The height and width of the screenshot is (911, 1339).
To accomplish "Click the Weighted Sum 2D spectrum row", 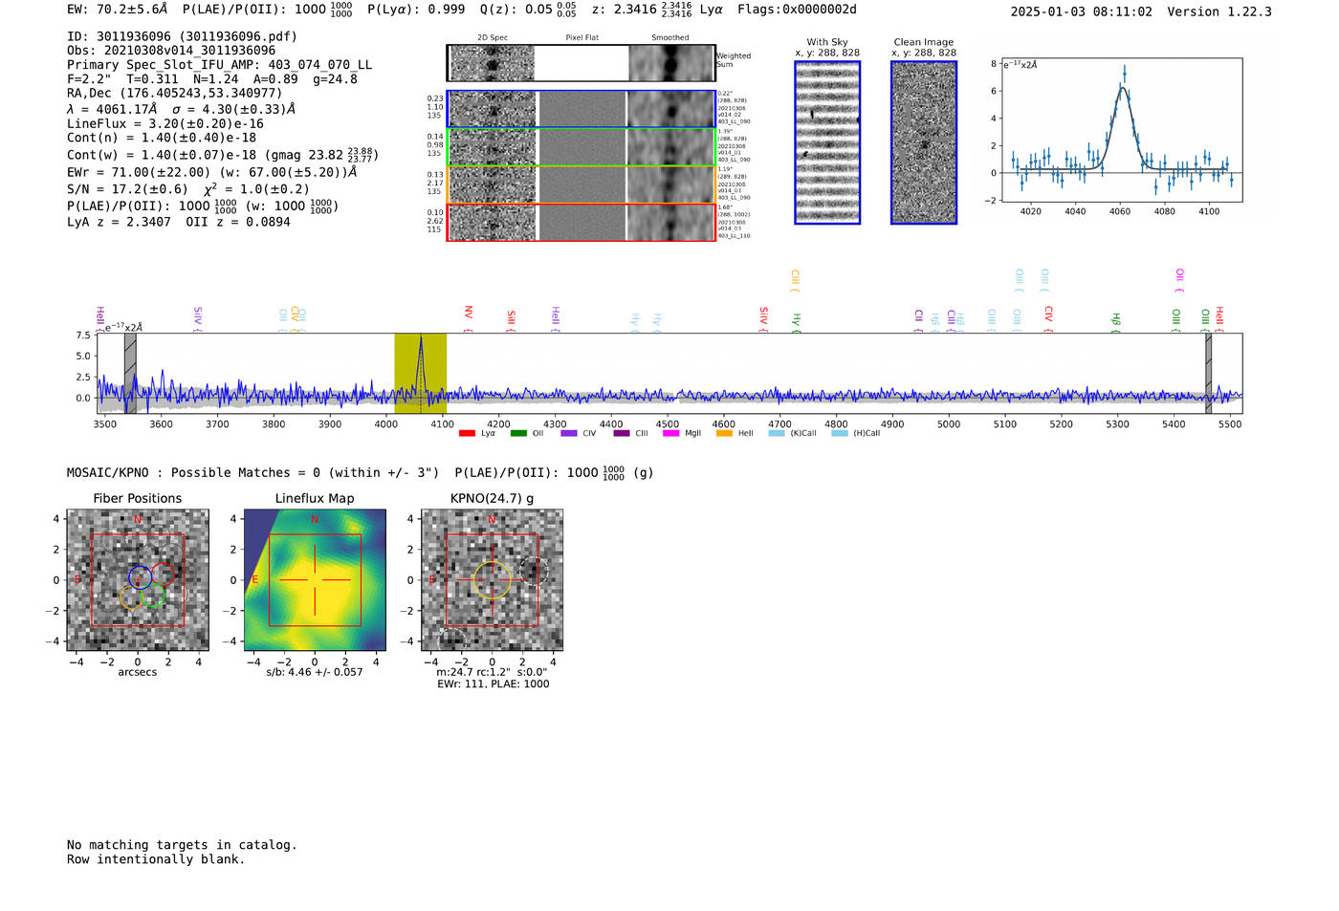I will click(582, 63).
